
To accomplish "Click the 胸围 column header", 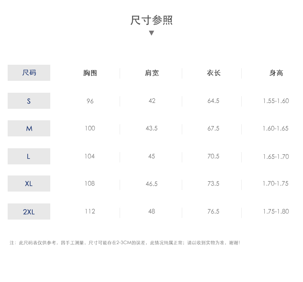I will 90,73.
